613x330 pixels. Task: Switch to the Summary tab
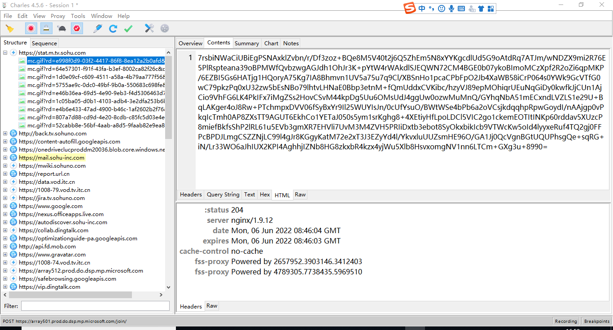coord(247,43)
